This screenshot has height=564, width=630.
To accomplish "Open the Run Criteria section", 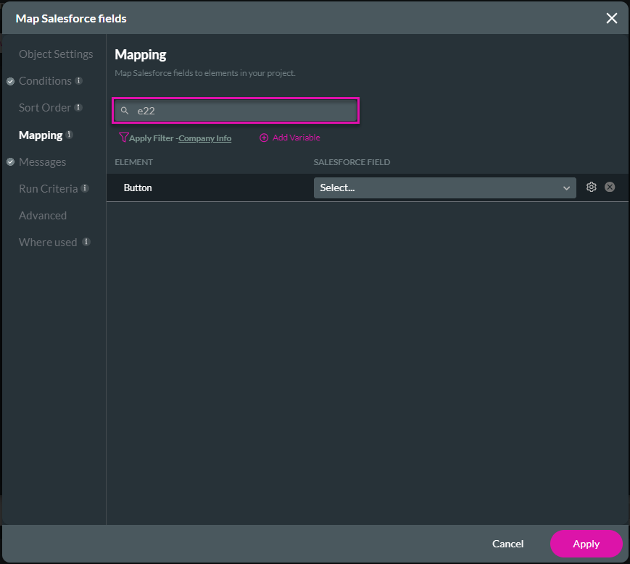I will (48, 189).
